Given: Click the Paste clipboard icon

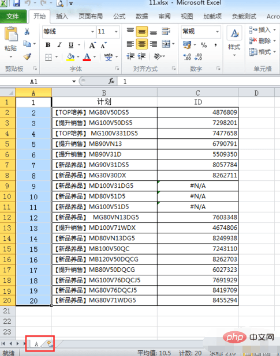Looking at the screenshot, I should tap(11, 34).
